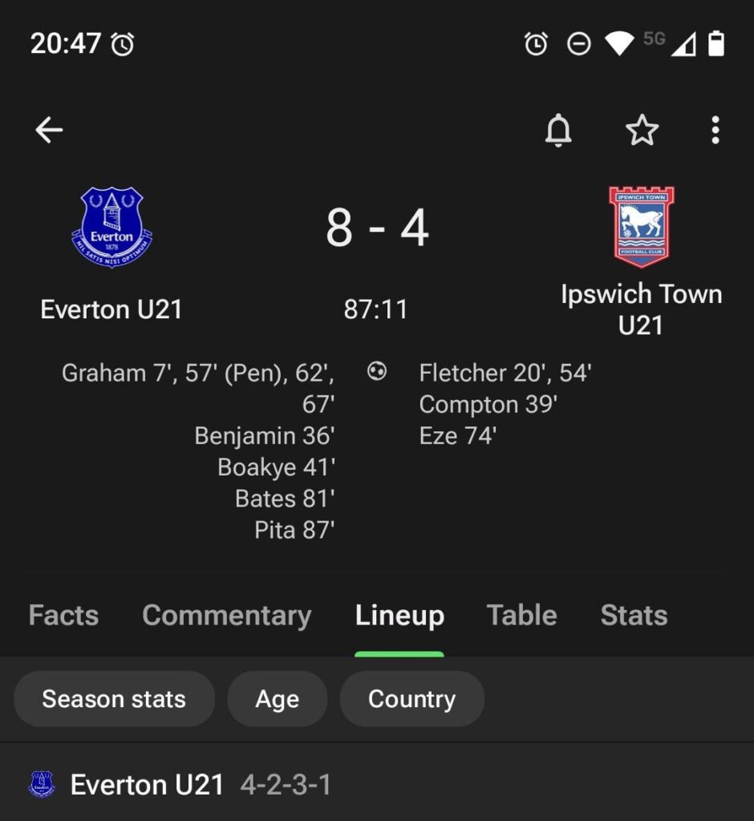Screen dimensions: 754x821
Task: Show the Stats tab
Action: (634, 615)
